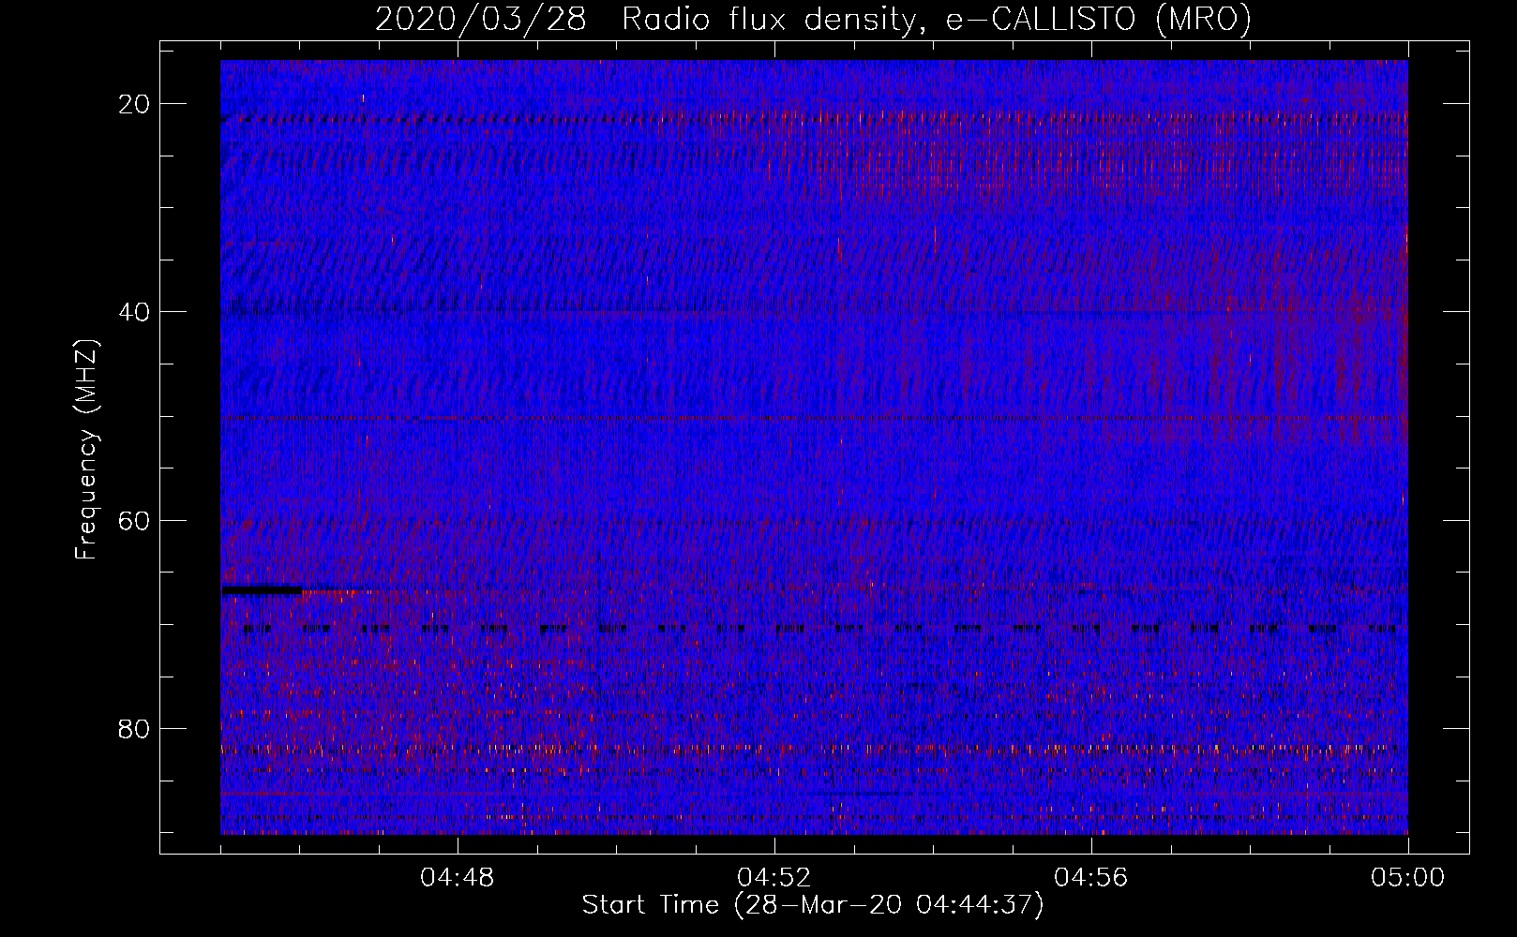Click the 80 MHz frequency tick label
The width and height of the screenshot is (1517, 937).
tap(135, 728)
